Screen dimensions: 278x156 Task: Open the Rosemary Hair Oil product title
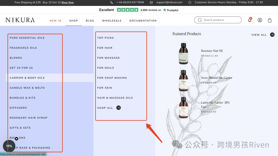[212, 51]
